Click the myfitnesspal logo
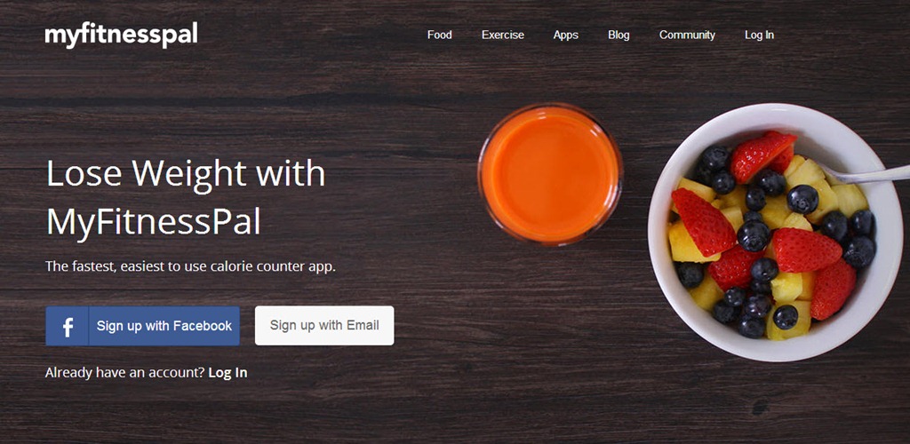 click(x=121, y=35)
